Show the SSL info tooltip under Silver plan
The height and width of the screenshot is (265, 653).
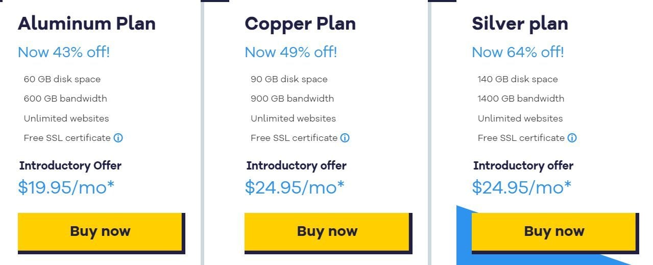coord(572,138)
